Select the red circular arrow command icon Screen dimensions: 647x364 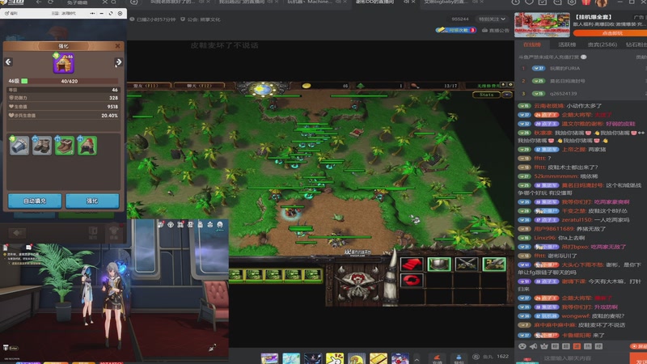pos(412,280)
